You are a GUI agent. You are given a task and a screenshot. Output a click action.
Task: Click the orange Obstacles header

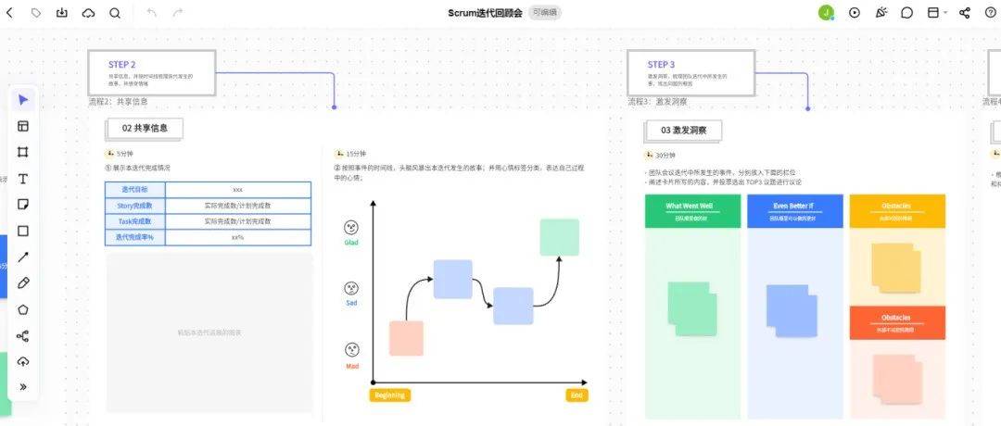[x=897, y=322]
